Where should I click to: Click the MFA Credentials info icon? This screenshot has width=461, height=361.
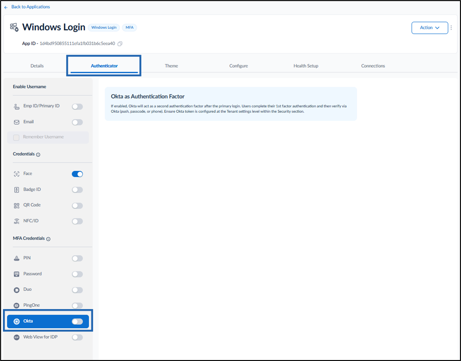48,239
